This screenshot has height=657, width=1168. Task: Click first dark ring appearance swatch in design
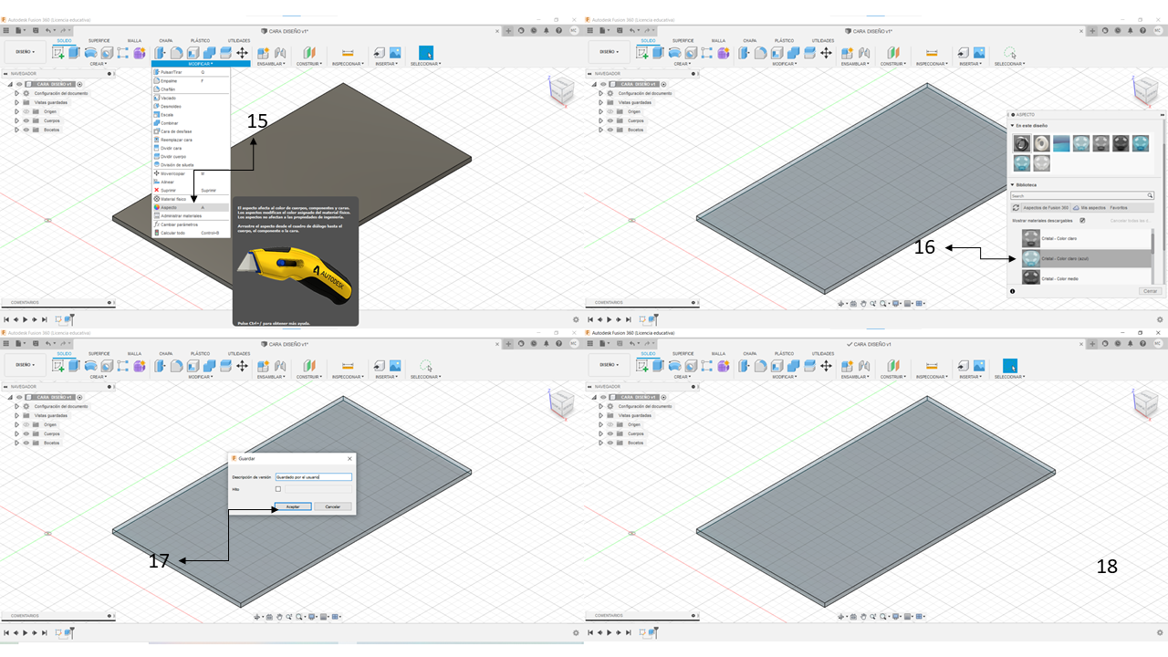point(1021,143)
